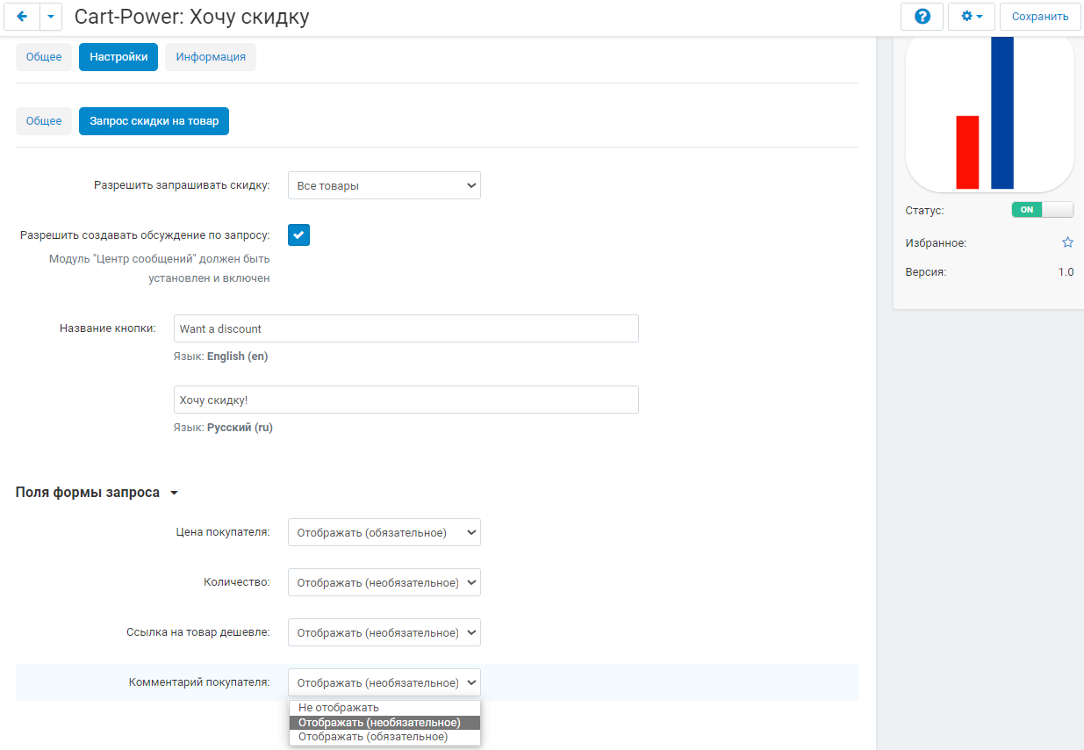Select the Запрос скидки на товар sub-tab
Image resolution: width=1084 pixels, height=750 pixels.
(154, 121)
